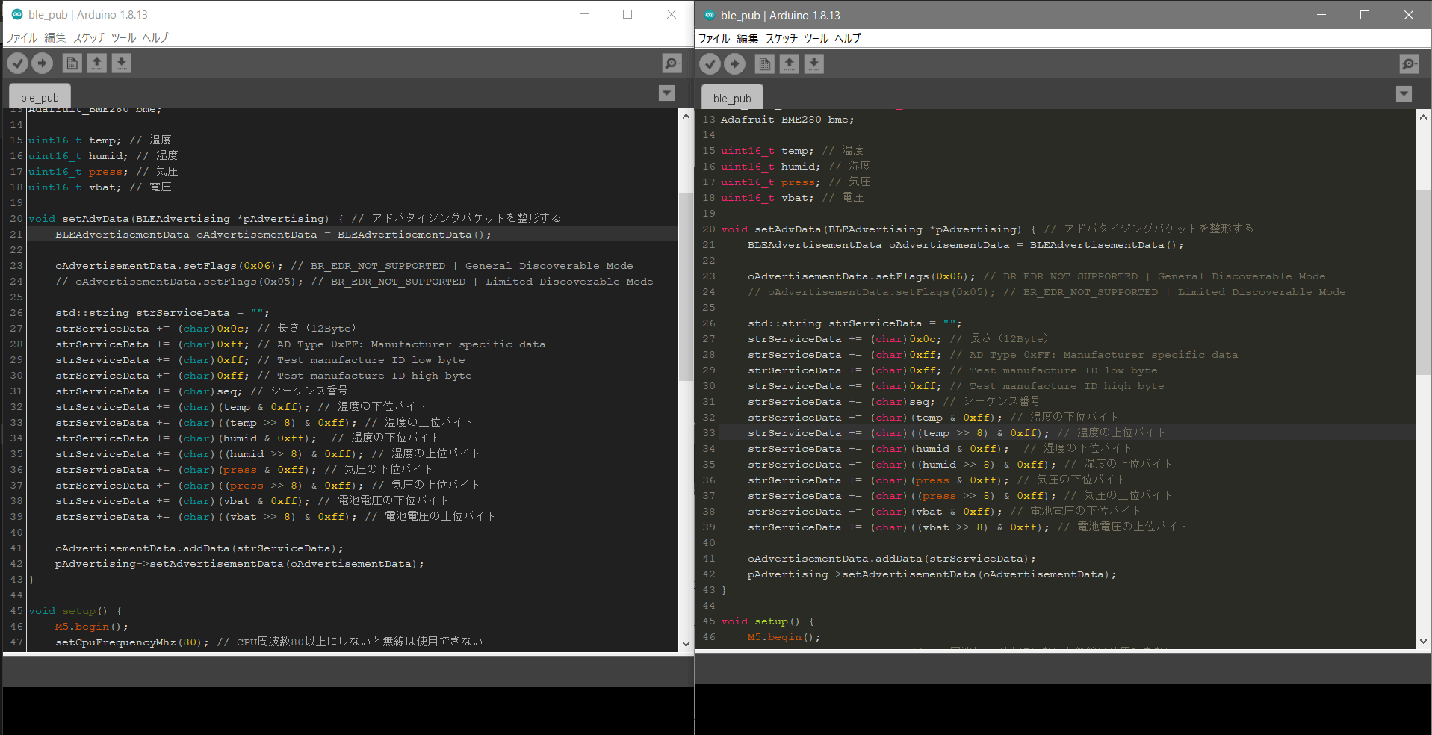The height and width of the screenshot is (735, 1432).
Task: Open スケッチ menu in right window
Action: 781,38
